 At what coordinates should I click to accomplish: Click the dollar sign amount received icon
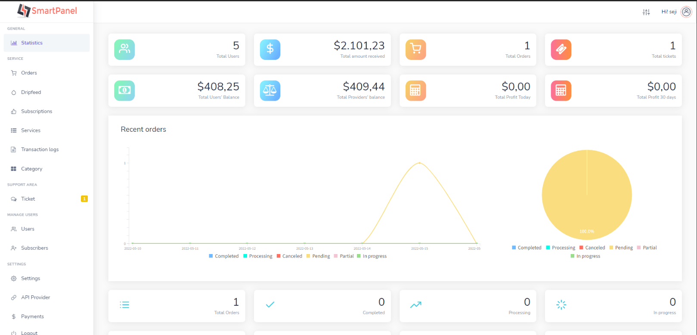(270, 50)
